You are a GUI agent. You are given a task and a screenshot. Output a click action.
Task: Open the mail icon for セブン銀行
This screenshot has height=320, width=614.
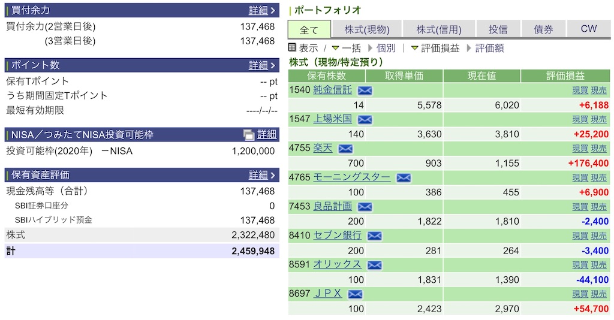click(374, 236)
